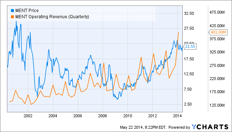
Task: Click the 17.50 price axis value
Action: (x=189, y=59)
